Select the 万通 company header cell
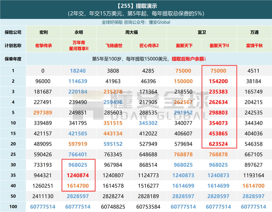 (x=254, y=32)
